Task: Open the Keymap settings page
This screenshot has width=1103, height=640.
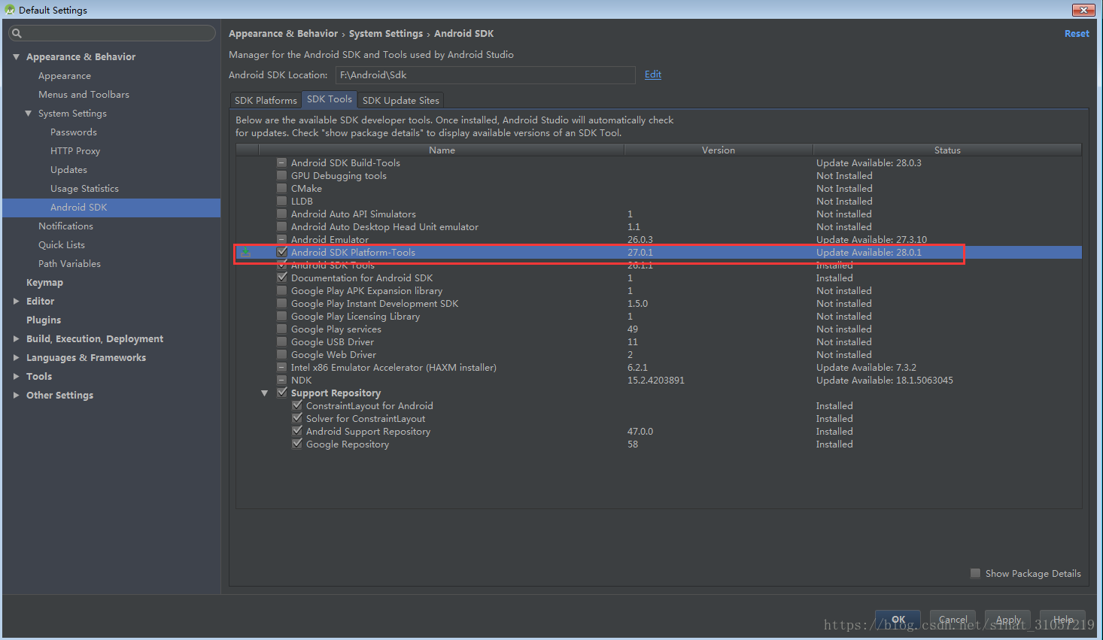Action: coord(44,283)
